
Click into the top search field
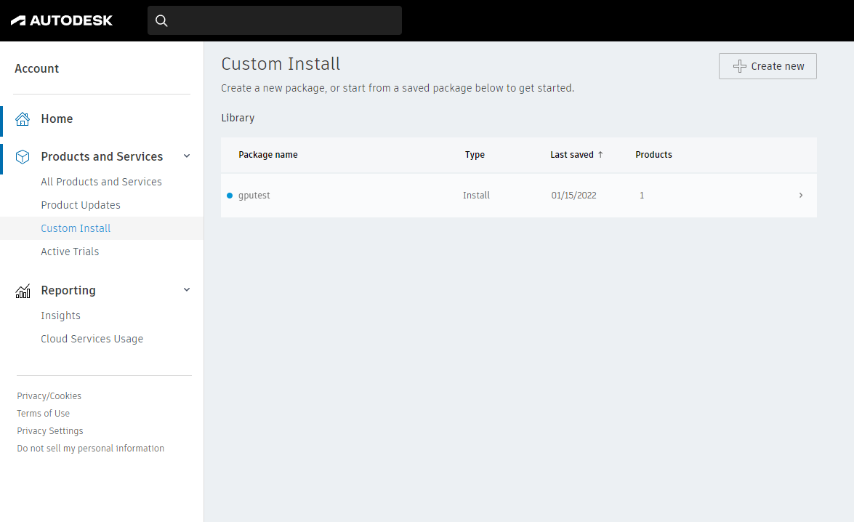tap(283, 21)
